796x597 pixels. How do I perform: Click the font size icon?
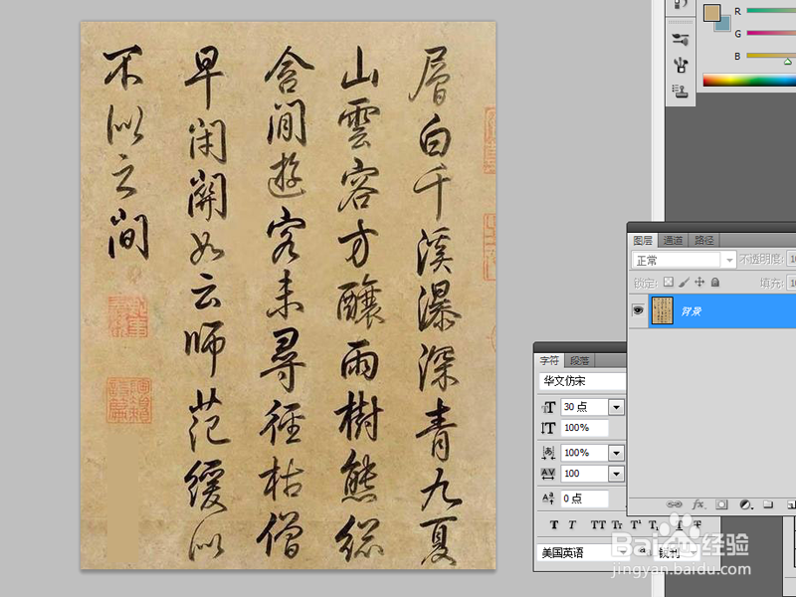tap(548, 407)
